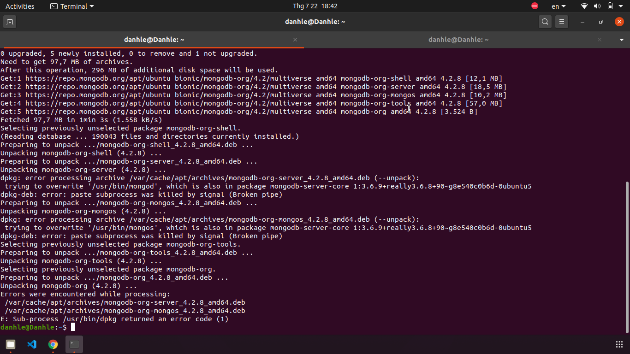Click the volume icon in the top bar
This screenshot has width=630, height=354.
click(x=597, y=6)
